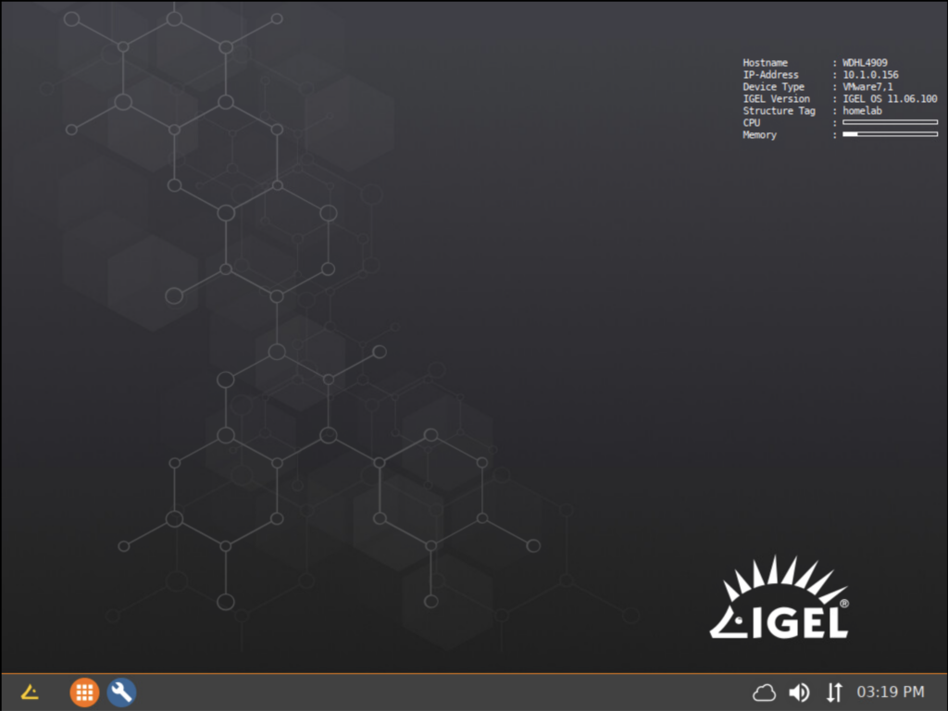Viewport: 948px width, 711px height.
Task: Click the CPU label
Action: pos(752,123)
